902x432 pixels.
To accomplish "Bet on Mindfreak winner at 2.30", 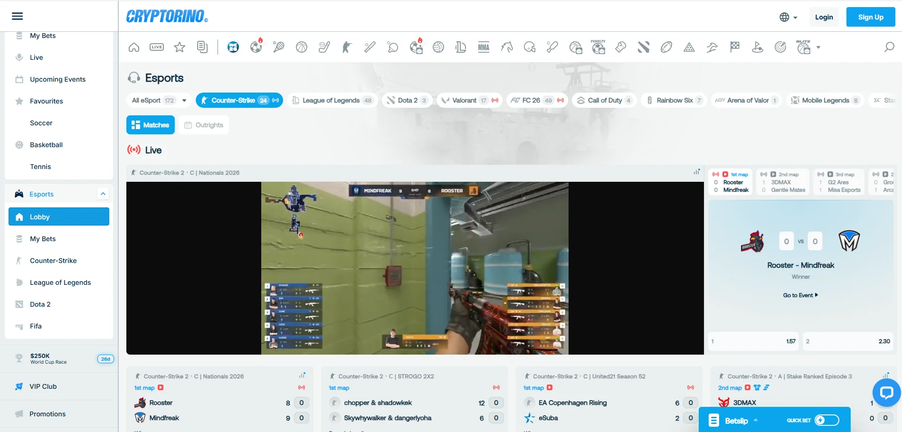I will (x=848, y=341).
